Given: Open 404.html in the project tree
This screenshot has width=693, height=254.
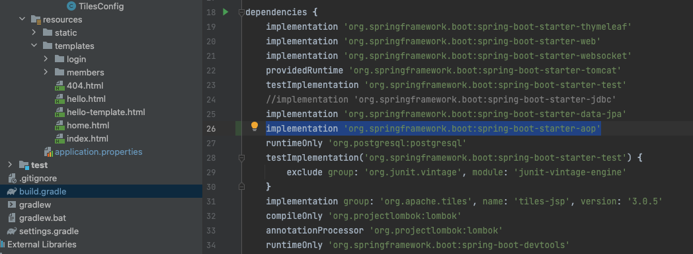Looking at the screenshot, I should click(x=85, y=86).
